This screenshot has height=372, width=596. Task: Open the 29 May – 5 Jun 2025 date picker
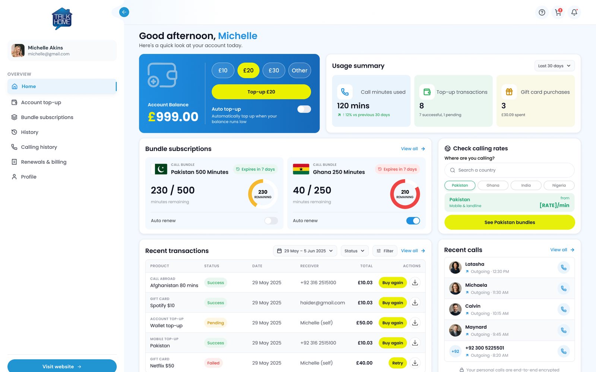coord(305,251)
